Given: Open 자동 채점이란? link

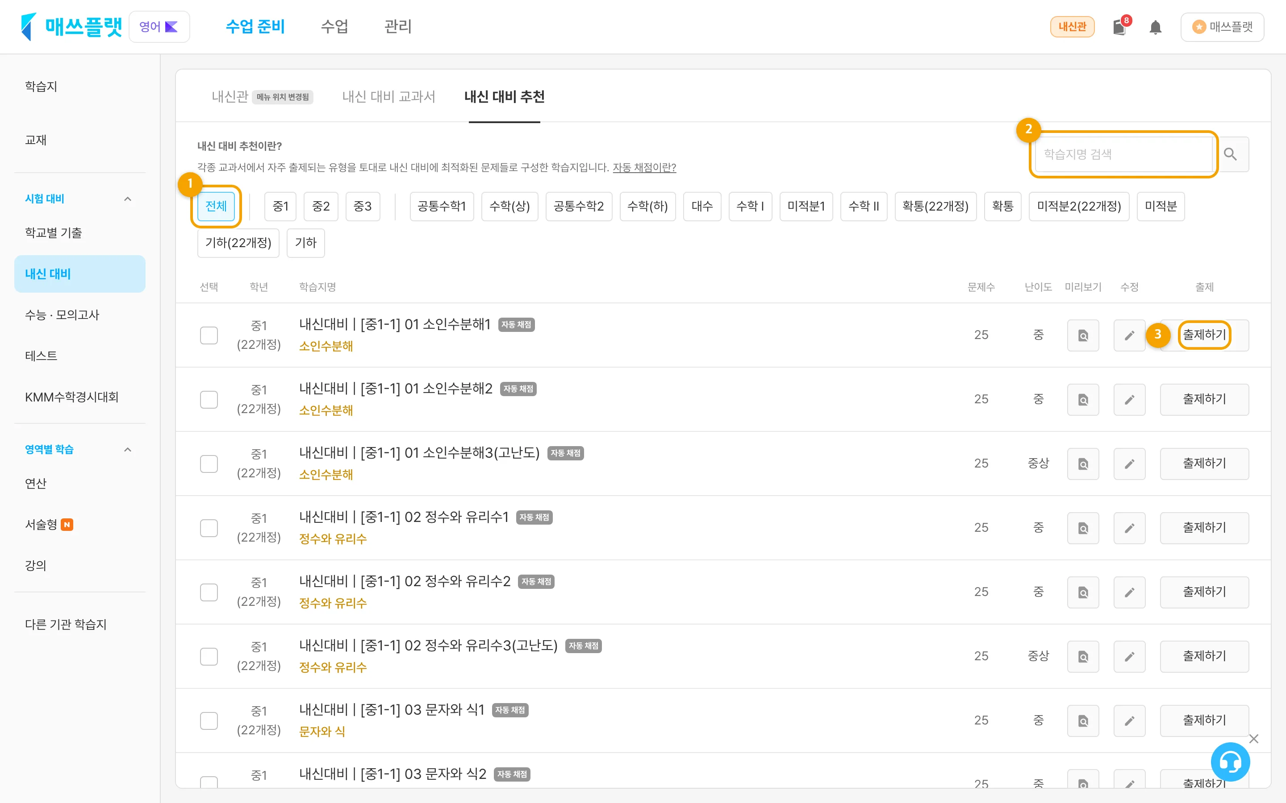Looking at the screenshot, I should click(644, 167).
